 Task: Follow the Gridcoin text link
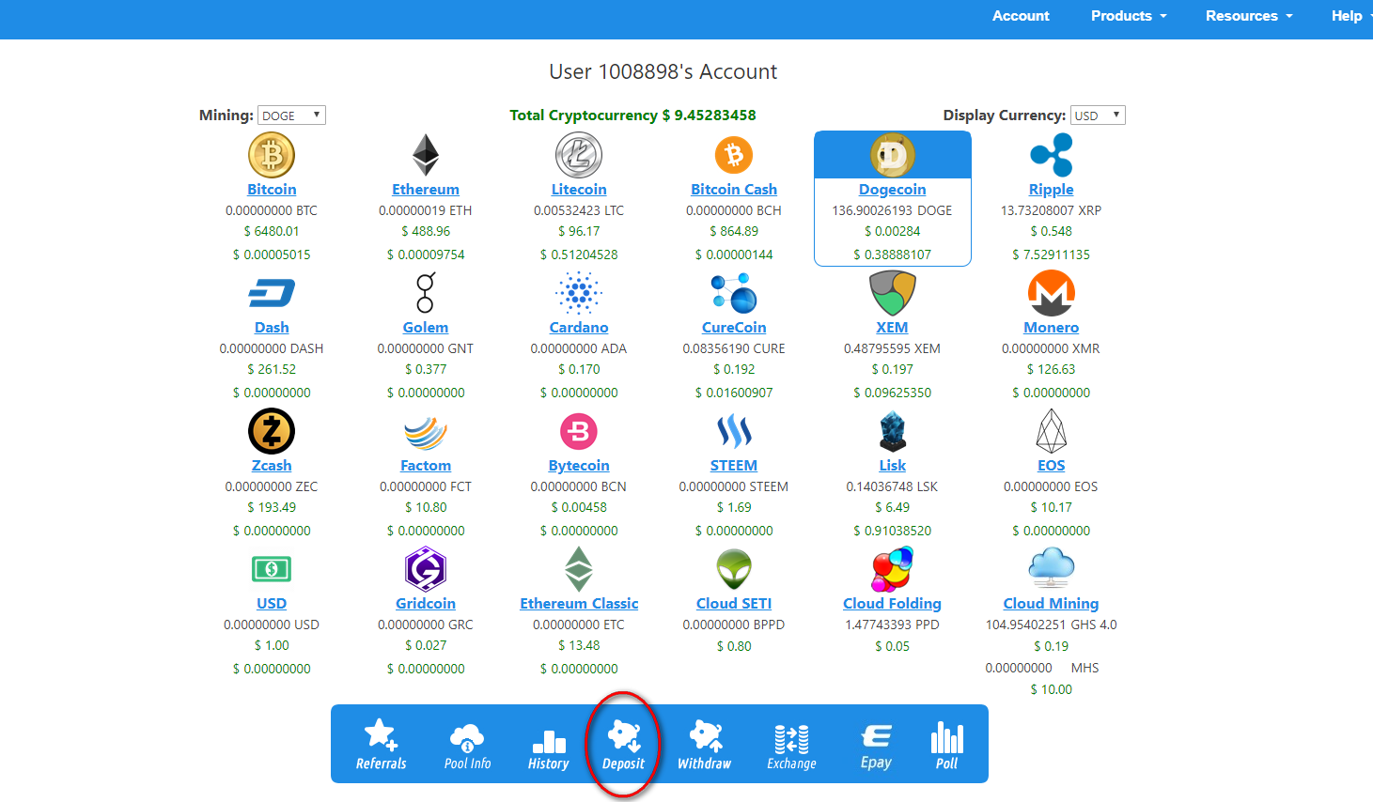pyautogui.click(x=426, y=604)
